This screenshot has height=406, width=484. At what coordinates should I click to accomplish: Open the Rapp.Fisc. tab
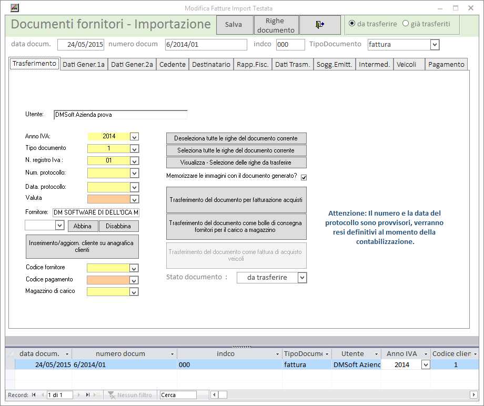tap(253, 65)
